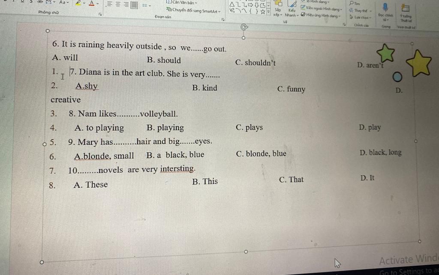Insert the arc shape
Image resolution: width=439 pixels, height=275 pixels.
coord(238,11)
